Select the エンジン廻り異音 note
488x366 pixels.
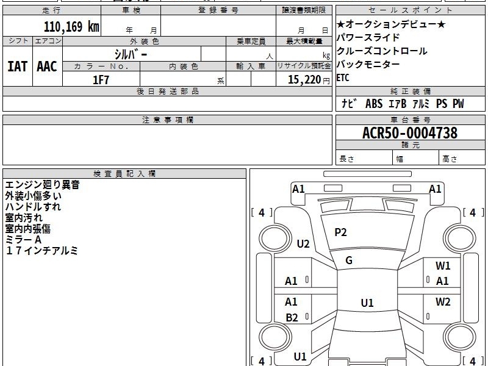[42, 185]
